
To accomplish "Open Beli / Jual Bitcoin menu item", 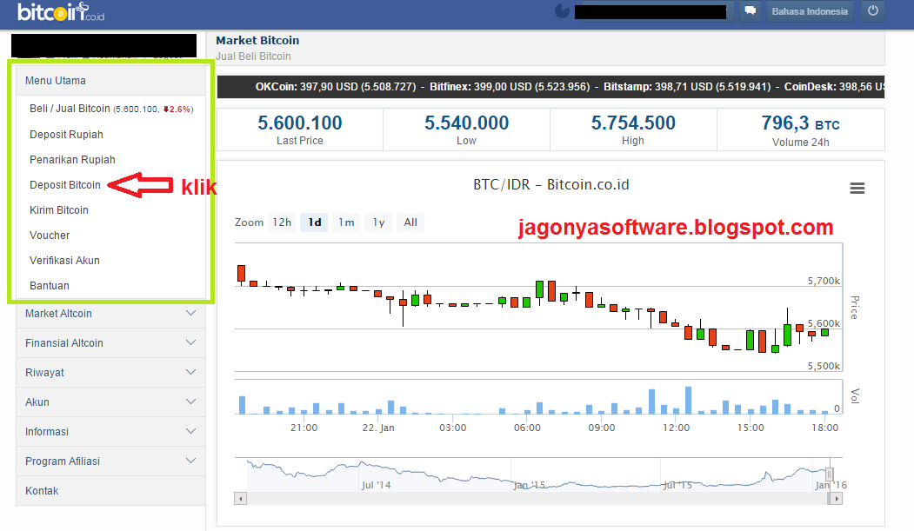I will coord(111,109).
